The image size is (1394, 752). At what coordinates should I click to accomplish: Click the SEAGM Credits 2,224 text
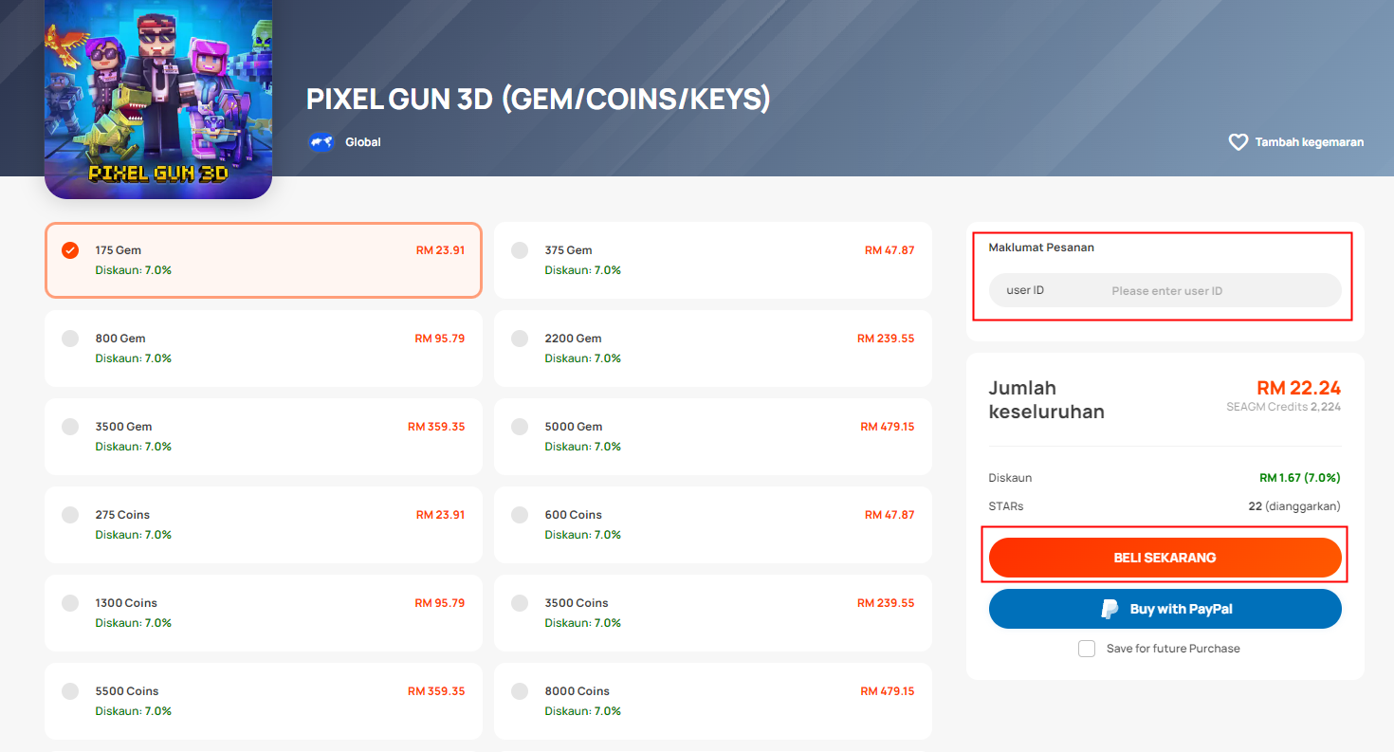1283,407
